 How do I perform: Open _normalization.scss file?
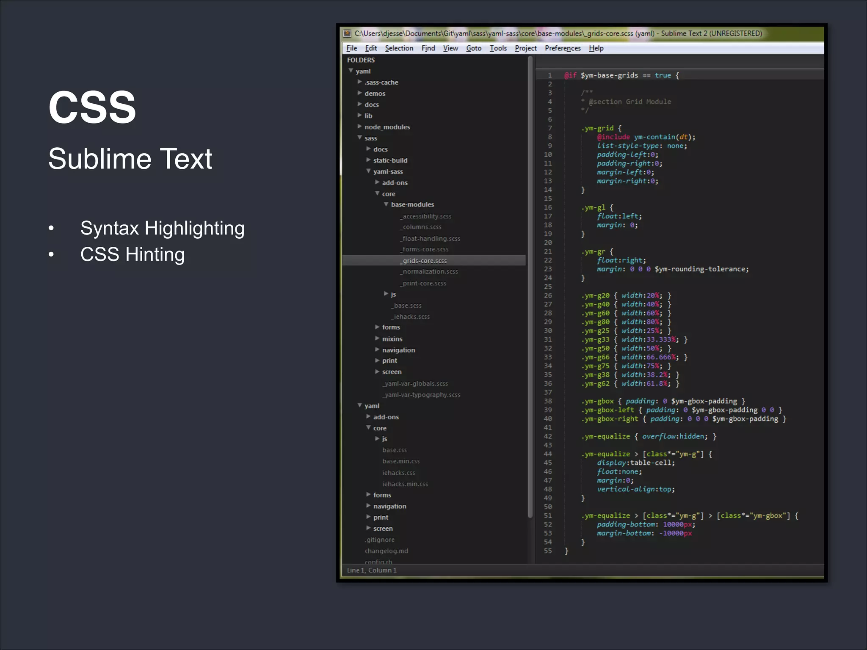point(428,272)
